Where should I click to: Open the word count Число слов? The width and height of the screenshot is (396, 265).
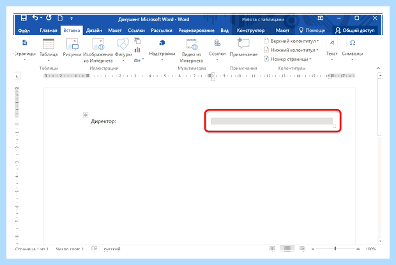70,249
